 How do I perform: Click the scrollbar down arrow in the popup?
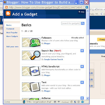[x=87, y=98]
